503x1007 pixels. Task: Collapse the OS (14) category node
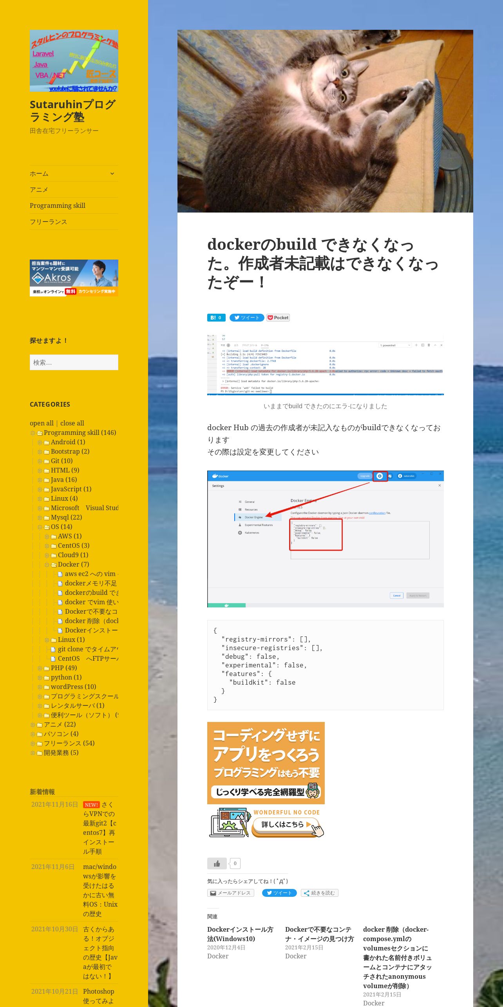point(40,527)
